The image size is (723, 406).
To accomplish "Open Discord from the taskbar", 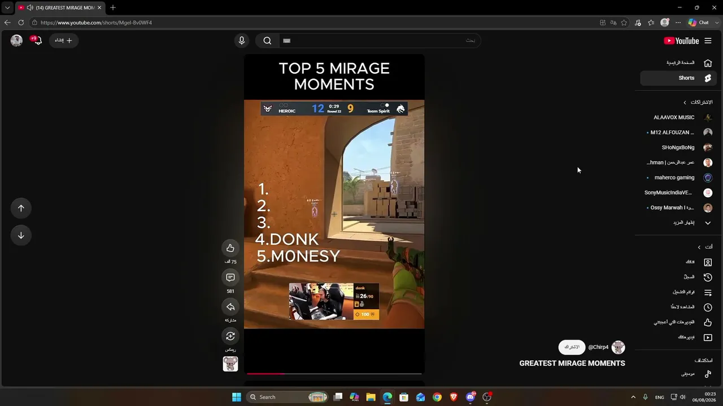I will pyautogui.click(x=470, y=397).
